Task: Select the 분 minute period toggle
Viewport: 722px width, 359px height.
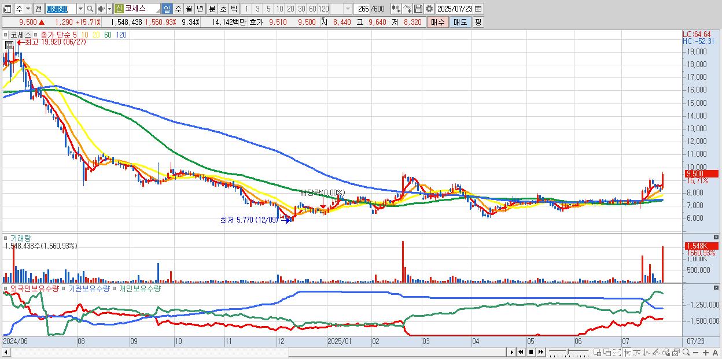Action: pyautogui.click(x=212, y=9)
